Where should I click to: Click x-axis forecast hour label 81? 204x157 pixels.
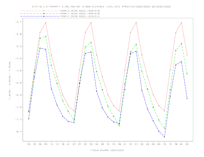point(181,144)
